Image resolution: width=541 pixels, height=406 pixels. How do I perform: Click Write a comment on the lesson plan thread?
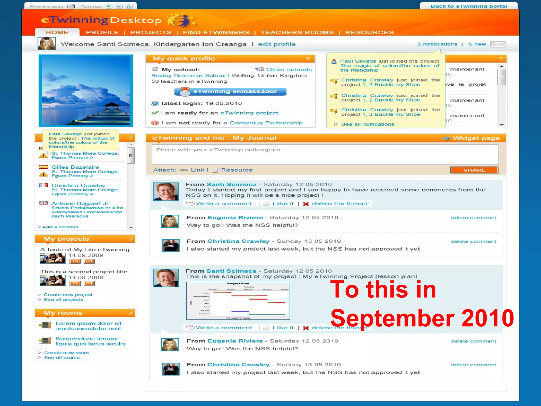pyautogui.click(x=224, y=328)
